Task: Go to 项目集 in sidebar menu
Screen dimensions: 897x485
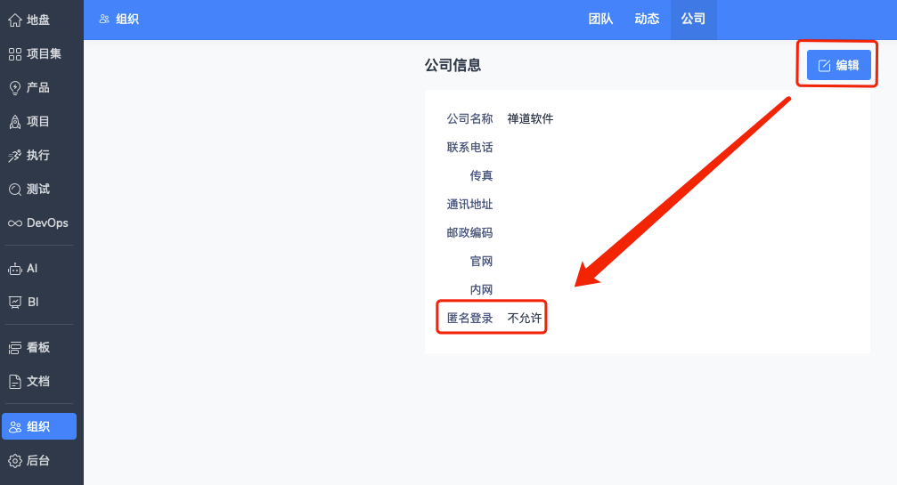Action: pyautogui.click(x=44, y=53)
